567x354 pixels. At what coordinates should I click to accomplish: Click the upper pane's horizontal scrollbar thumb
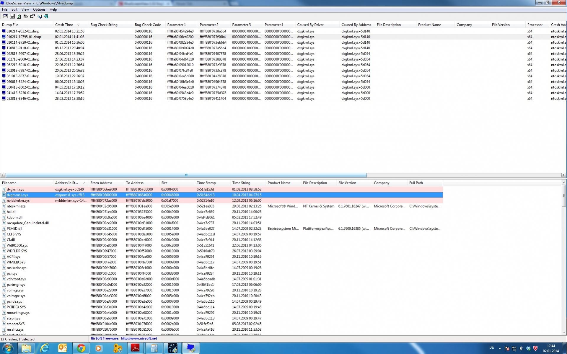click(186, 175)
